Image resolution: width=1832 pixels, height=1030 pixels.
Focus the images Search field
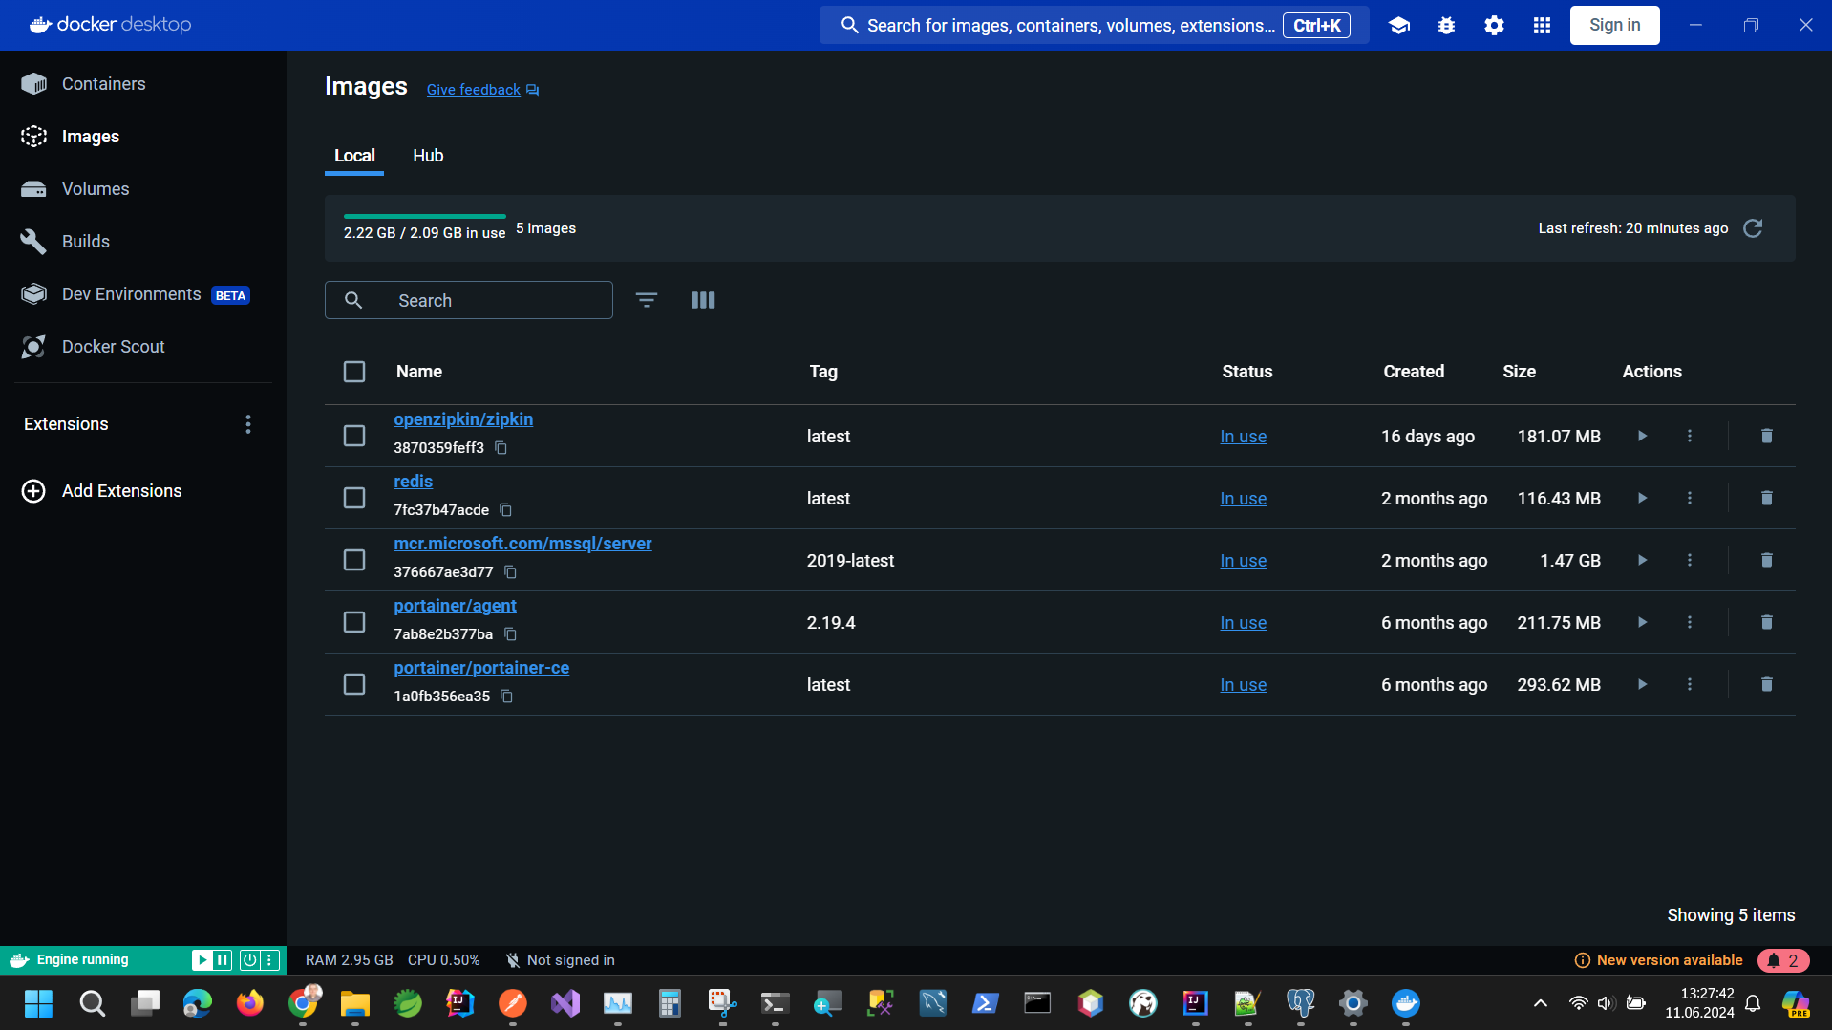tap(469, 300)
